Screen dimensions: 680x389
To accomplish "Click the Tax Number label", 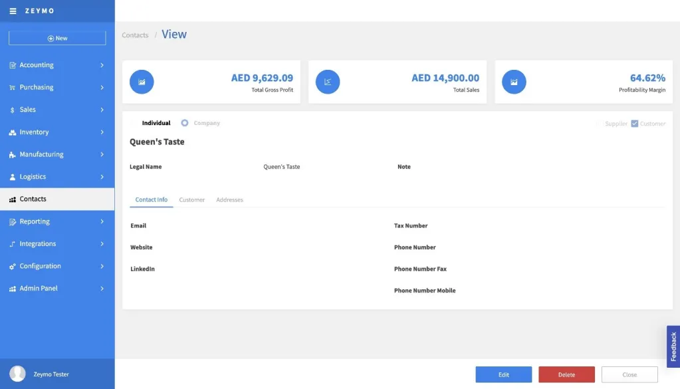I will [x=411, y=225].
